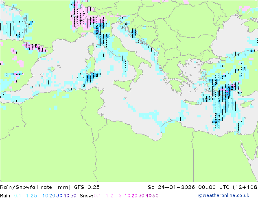Click the 'GFS 0.25' model label

[x=87, y=187]
